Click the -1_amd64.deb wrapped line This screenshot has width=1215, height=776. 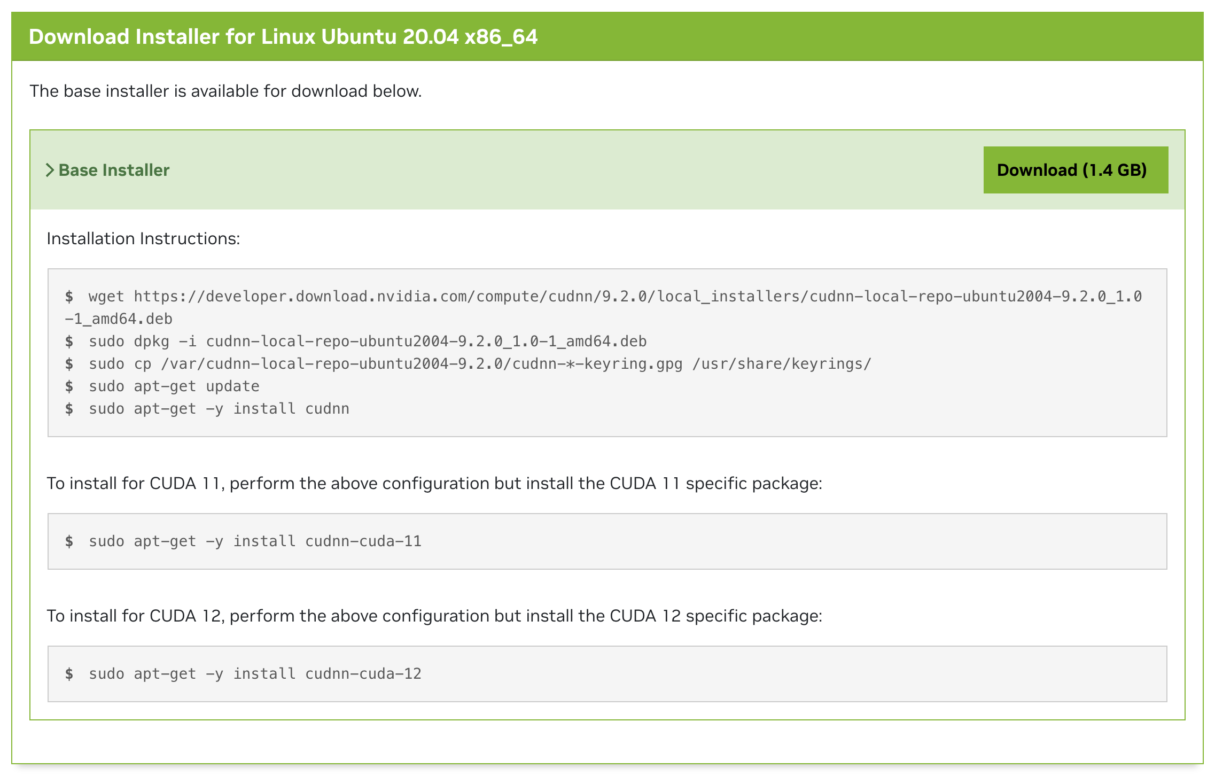point(119,319)
